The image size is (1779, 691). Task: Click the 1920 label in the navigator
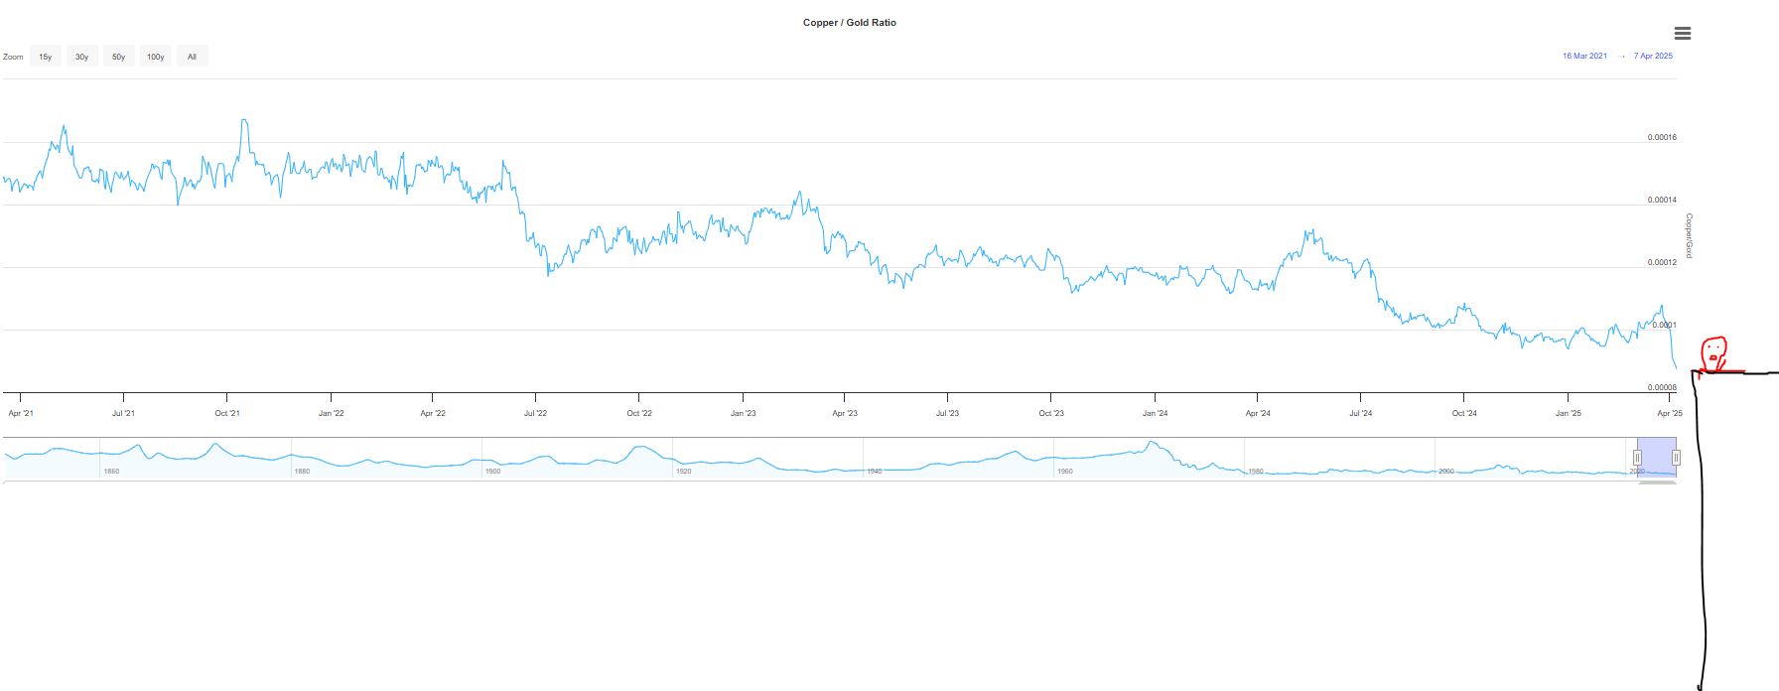[x=683, y=471]
